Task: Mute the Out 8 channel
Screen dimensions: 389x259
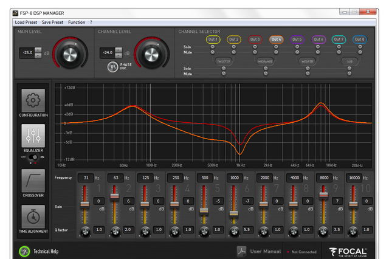Action: [360, 52]
